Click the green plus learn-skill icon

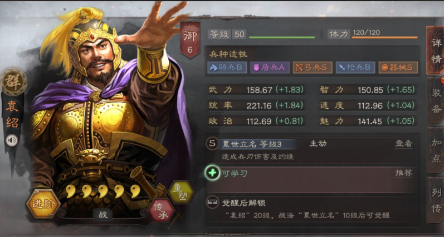pyautogui.click(x=212, y=173)
